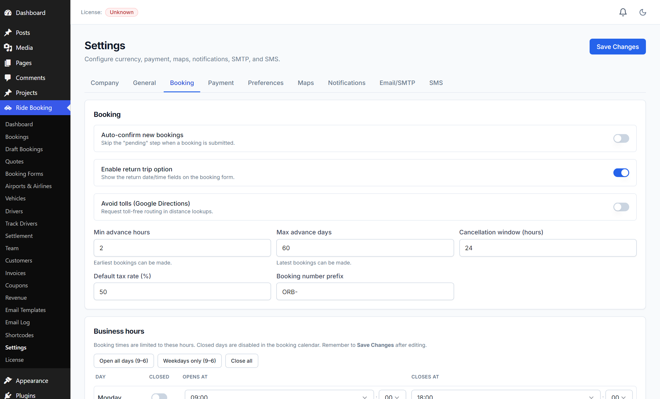The width and height of the screenshot is (660, 399).
Task: Click the Appearance paintbrush icon
Action: 8,381
